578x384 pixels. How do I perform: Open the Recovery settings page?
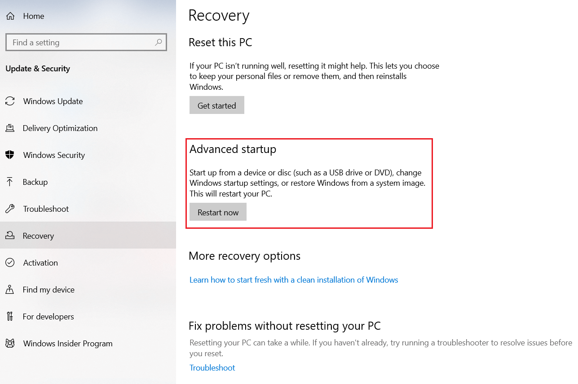click(x=38, y=236)
